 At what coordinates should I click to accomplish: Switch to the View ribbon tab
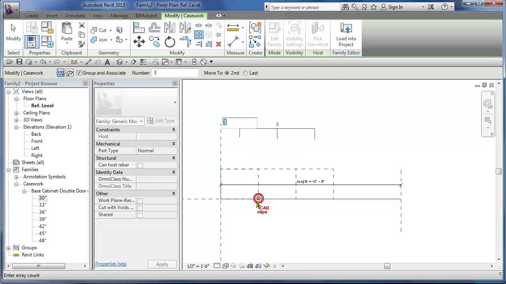click(98, 16)
